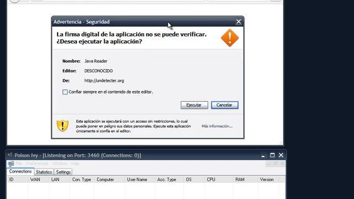Click the 'Java Reader' name text
Image resolution: width=354 pixels, height=199 pixels.
[96, 61]
